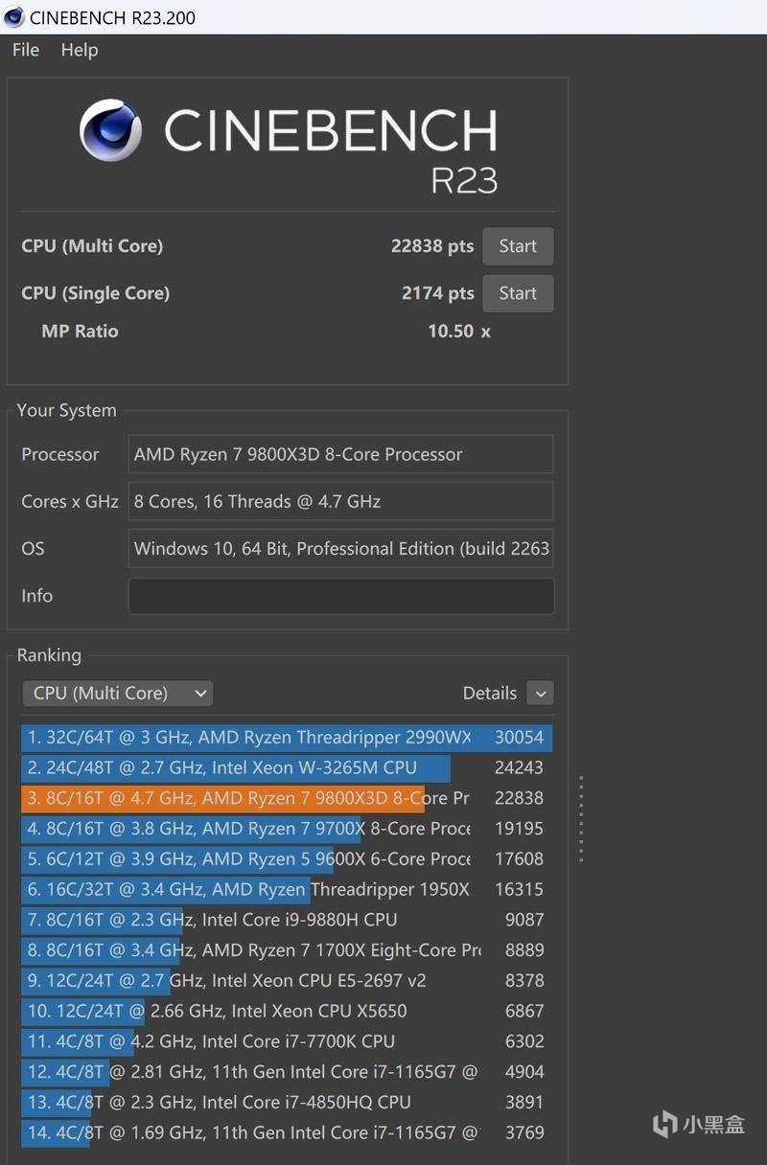Open the Help menu
The width and height of the screenshot is (767, 1165).
(80, 50)
